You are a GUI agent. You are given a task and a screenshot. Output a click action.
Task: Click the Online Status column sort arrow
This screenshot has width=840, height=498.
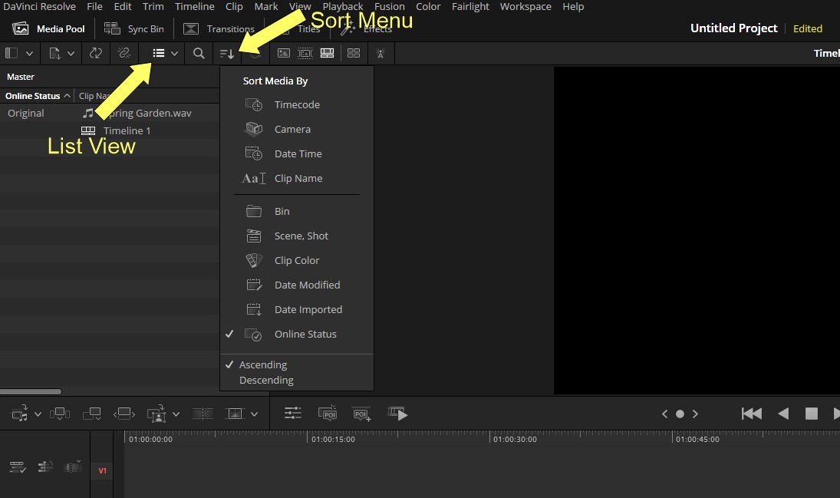tap(67, 96)
